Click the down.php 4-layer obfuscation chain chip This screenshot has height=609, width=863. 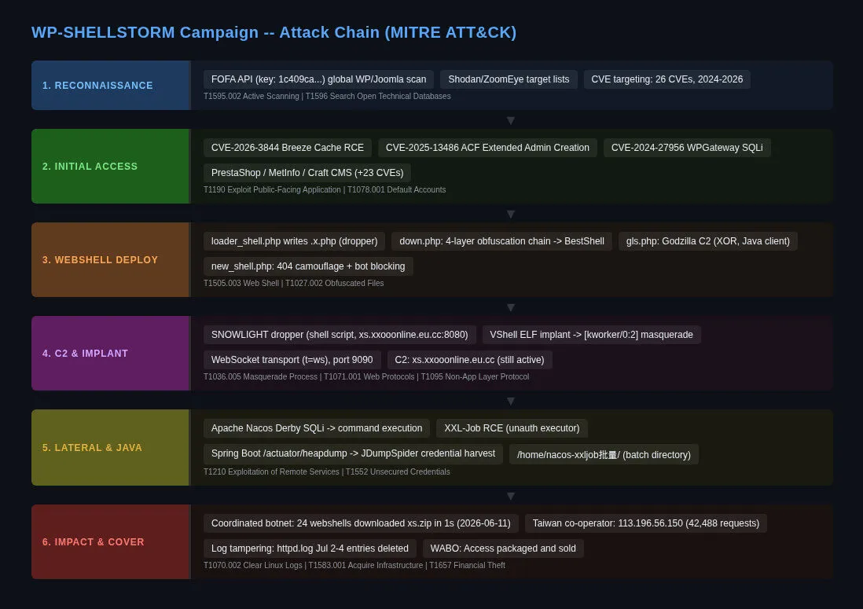(x=502, y=241)
